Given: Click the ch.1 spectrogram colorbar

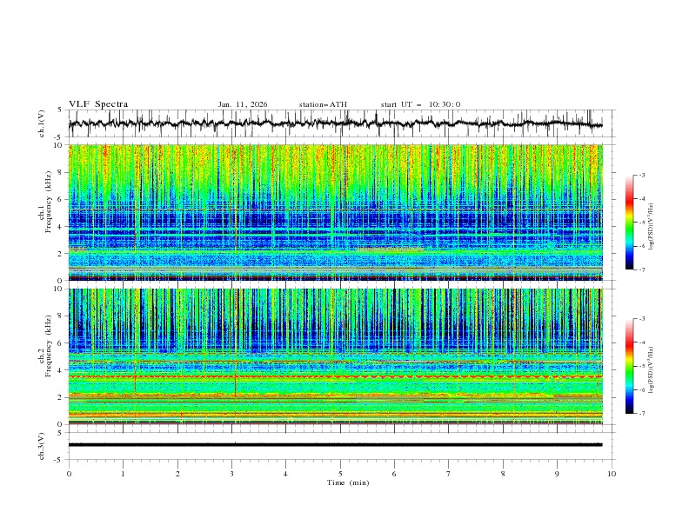Looking at the screenshot, I should click(629, 223).
